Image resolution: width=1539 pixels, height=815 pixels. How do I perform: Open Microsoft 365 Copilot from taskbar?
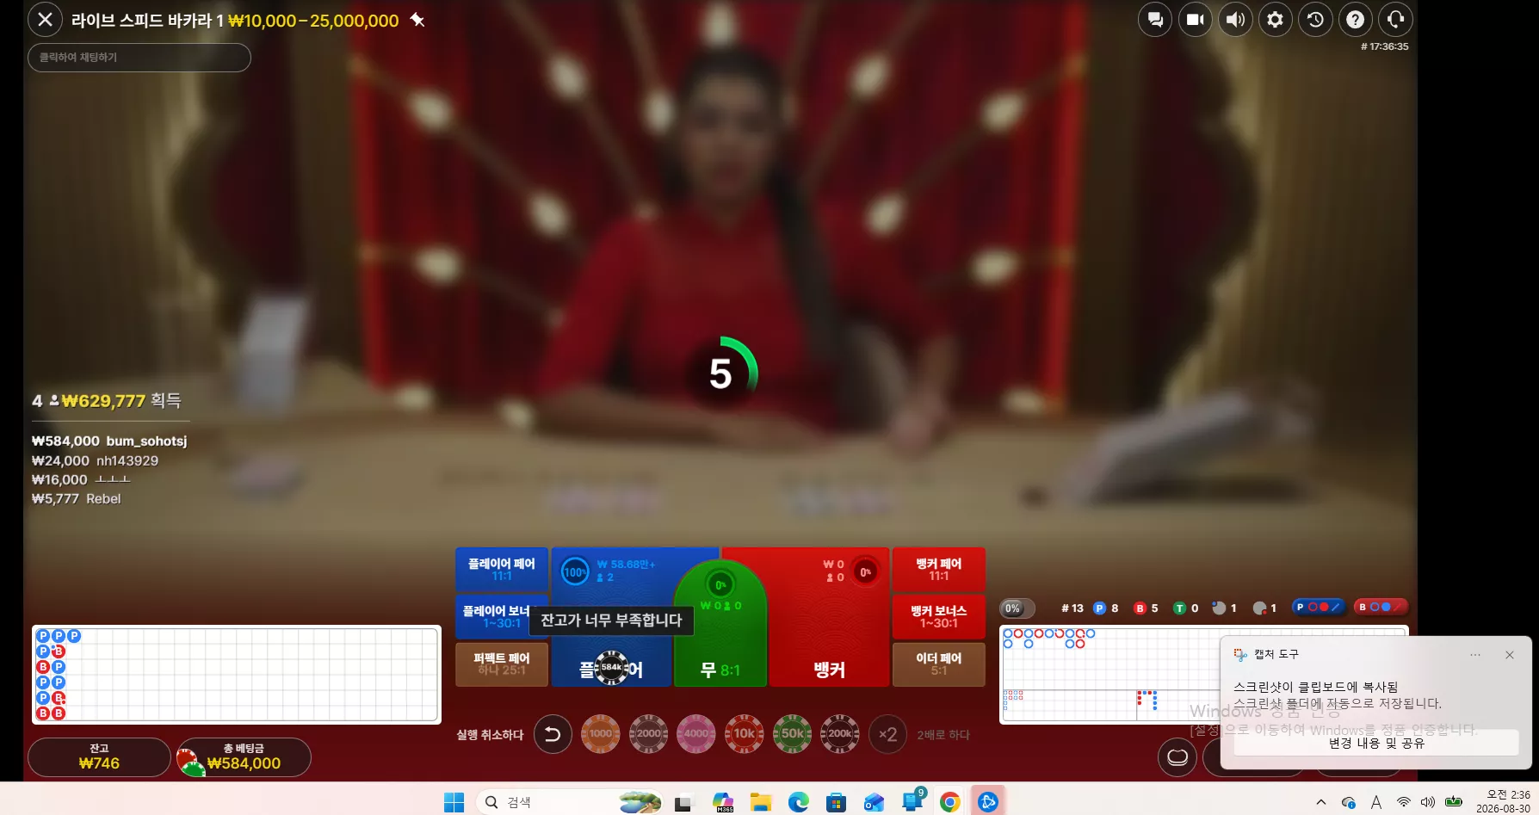(x=723, y=802)
